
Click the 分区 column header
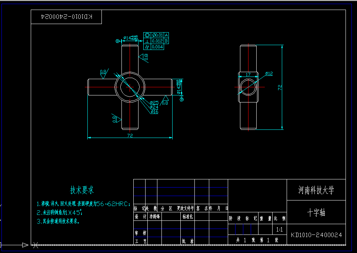(166, 209)
